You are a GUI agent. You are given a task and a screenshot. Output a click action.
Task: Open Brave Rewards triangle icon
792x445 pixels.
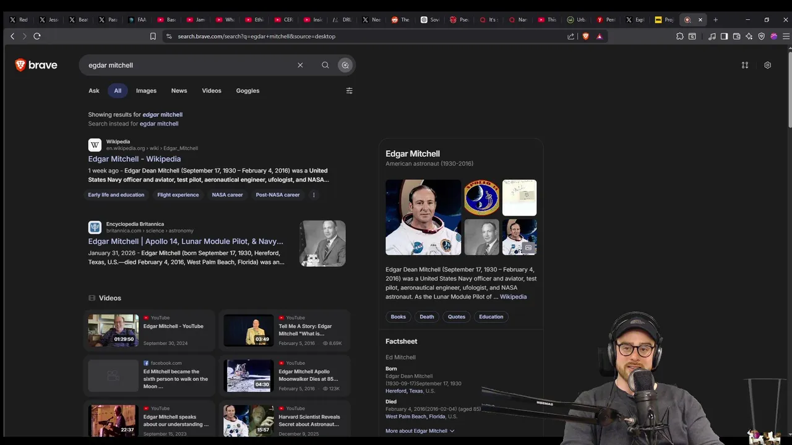[x=600, y=36]
